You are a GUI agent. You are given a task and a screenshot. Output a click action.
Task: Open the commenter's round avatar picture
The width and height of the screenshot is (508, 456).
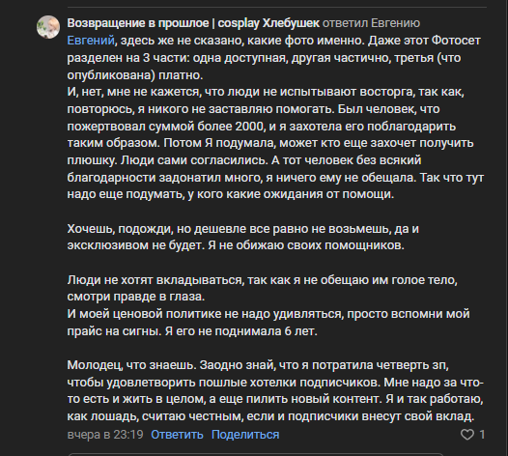coord(48,27)
